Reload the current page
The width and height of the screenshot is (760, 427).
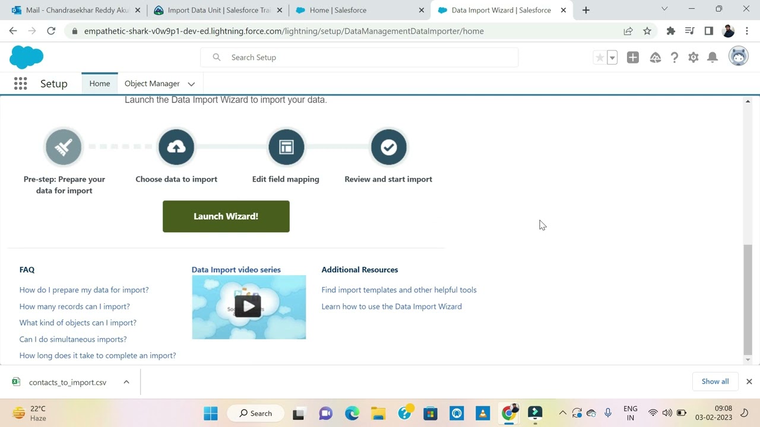(51, 31)
